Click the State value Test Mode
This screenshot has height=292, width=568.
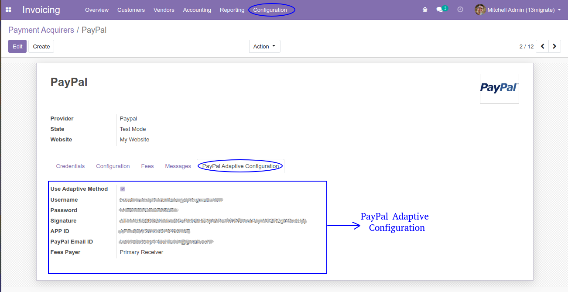(x=133, y=129)
